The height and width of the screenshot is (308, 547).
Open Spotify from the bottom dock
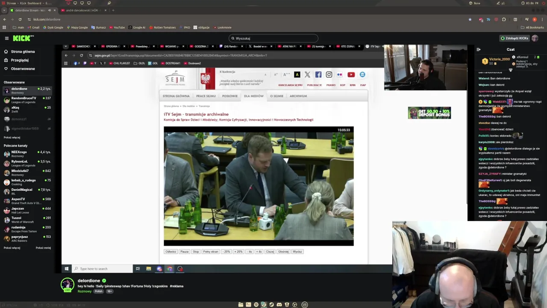(x=256, y=305)
